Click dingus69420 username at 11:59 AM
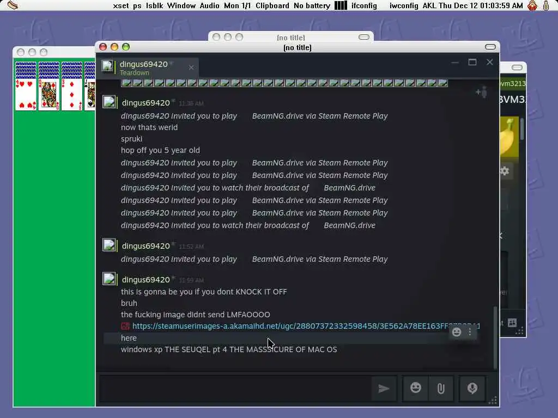 tap(146, 280)
